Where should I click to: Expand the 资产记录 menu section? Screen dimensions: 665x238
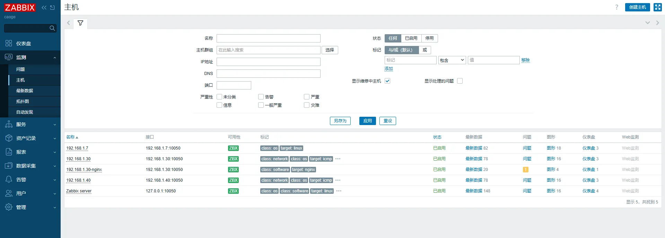click(x=55, y=139)
